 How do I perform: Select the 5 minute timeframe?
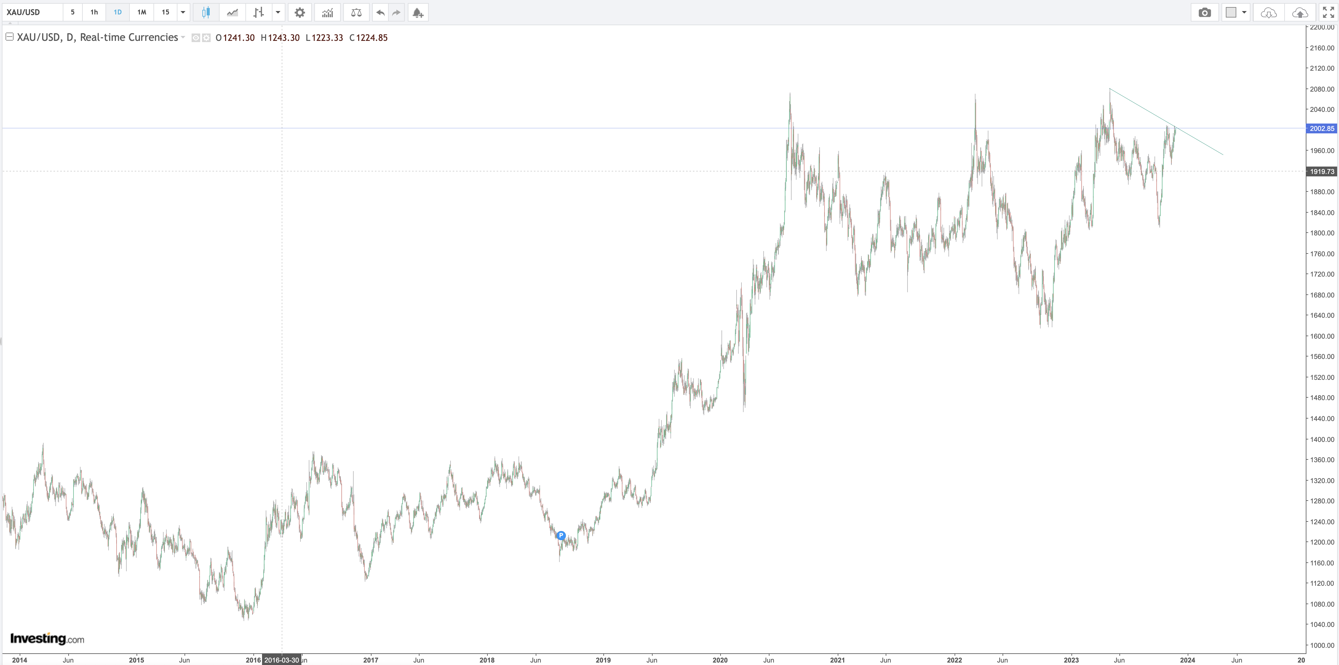pos(73,13)
